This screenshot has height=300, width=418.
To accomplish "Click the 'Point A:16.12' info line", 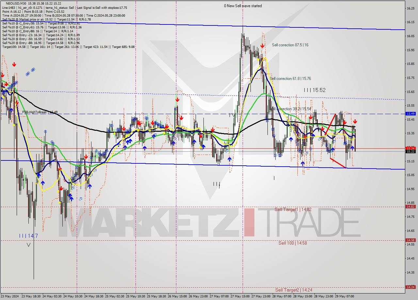I will tap(33, 11).
